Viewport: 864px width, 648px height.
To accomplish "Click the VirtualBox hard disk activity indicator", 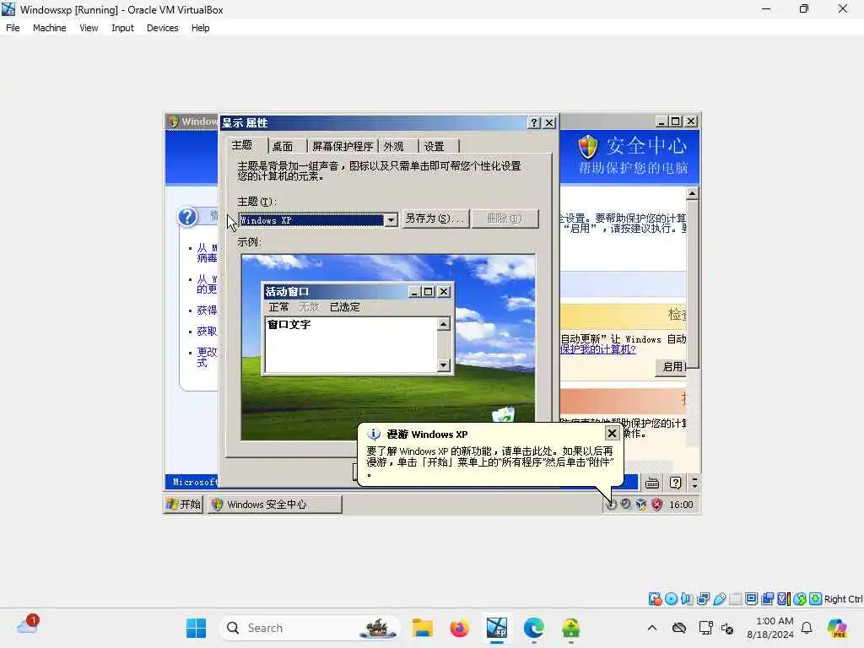I will click(x=655, y=599).
